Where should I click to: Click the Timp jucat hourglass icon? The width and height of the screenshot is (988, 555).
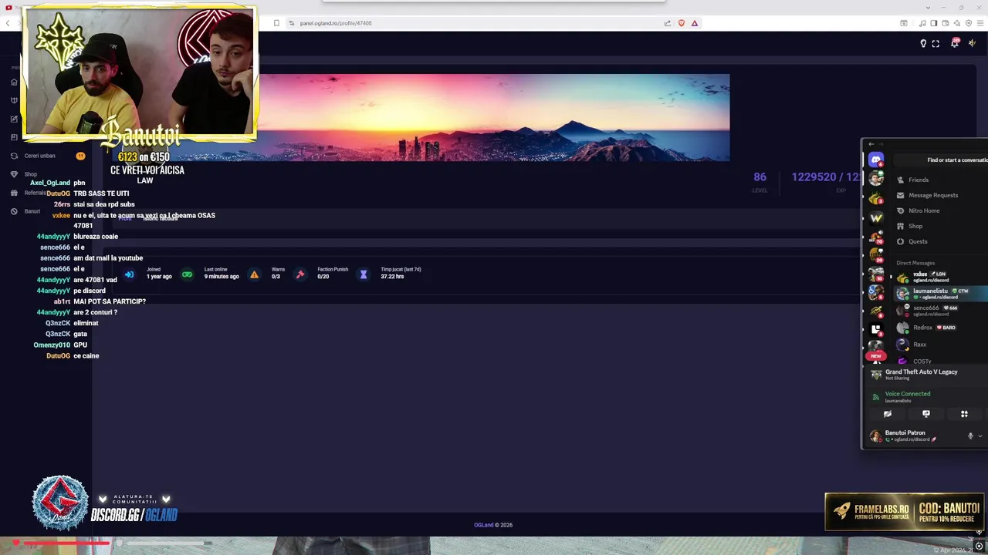(364, 274)
